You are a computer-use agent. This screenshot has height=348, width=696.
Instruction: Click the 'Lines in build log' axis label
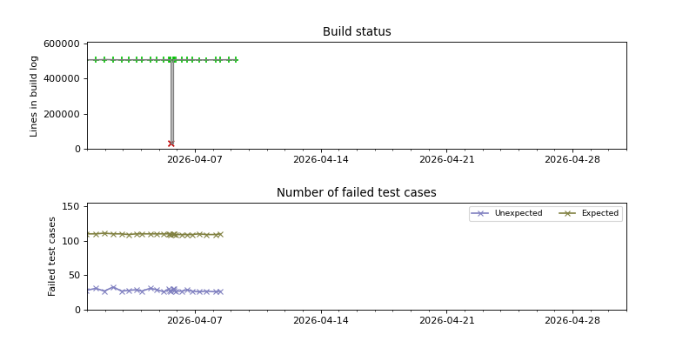point(34,96)
